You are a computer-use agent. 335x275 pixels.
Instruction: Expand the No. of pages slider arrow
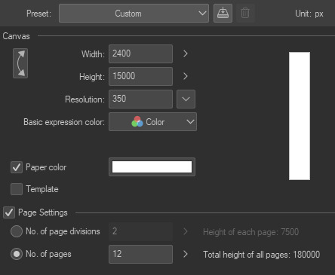tap(186, 254)
